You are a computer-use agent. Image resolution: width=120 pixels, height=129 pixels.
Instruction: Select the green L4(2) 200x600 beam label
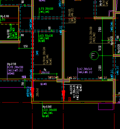tap(50, 110)
